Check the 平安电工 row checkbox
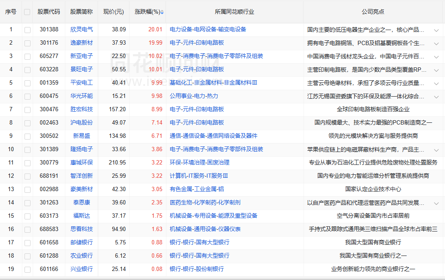Image resolution: width=445 pixels, height=280 pixels. pyautogui.click(x=28, y=83)
